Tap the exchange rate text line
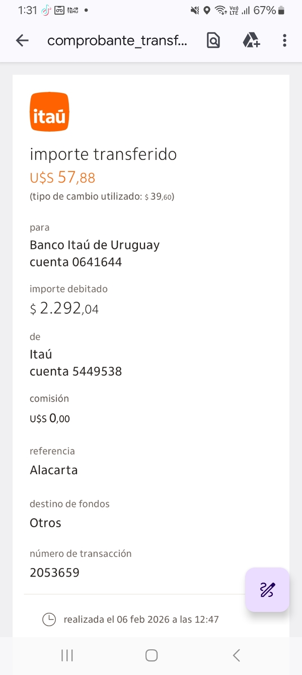This screenshot has height=675, width=302. (102, 197)
